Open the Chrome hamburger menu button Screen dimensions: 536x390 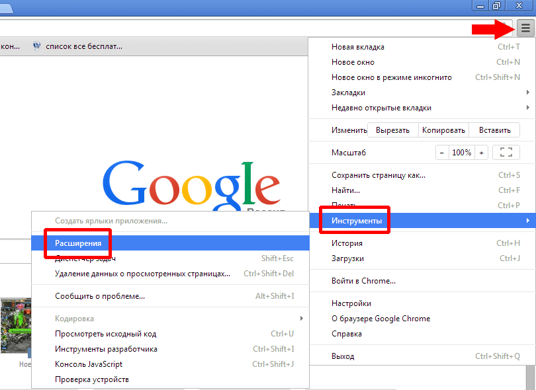pos(525,28)
